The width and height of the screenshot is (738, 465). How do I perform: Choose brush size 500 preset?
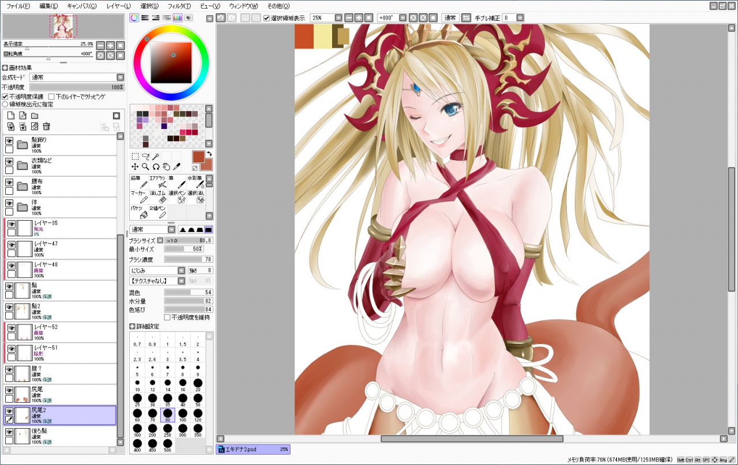click(x=167, y=446)
